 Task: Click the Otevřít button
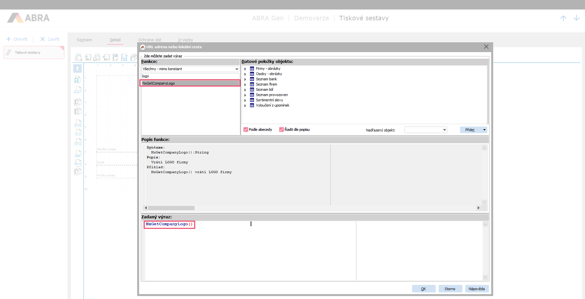17,39
